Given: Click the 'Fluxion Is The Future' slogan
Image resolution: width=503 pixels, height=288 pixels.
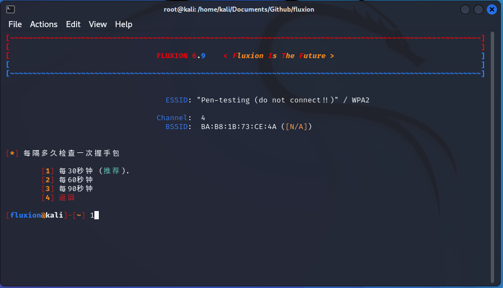Looking at the screenshot, I should coord(279,56).
